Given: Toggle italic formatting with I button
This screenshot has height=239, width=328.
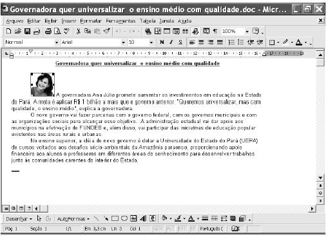Looking at the screenshot, I should click(171, 42).
